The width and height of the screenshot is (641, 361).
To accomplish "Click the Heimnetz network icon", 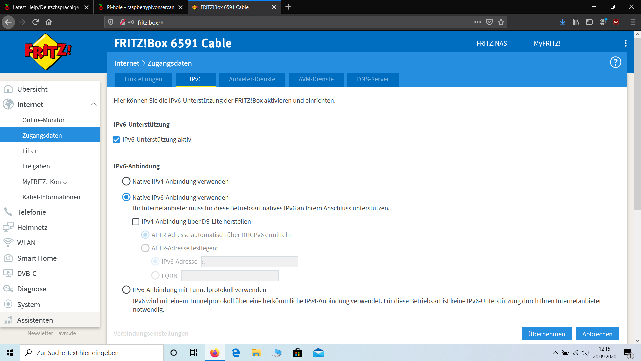I will point(8,227).
